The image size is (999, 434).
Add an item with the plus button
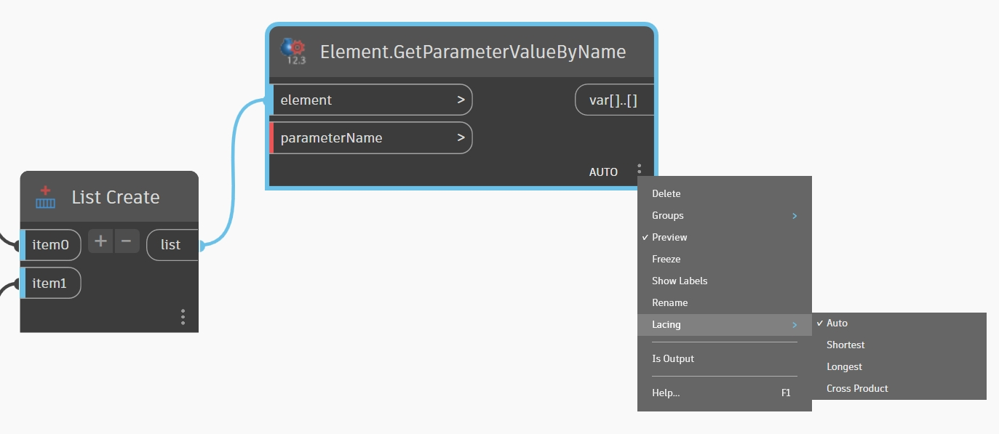100,242
